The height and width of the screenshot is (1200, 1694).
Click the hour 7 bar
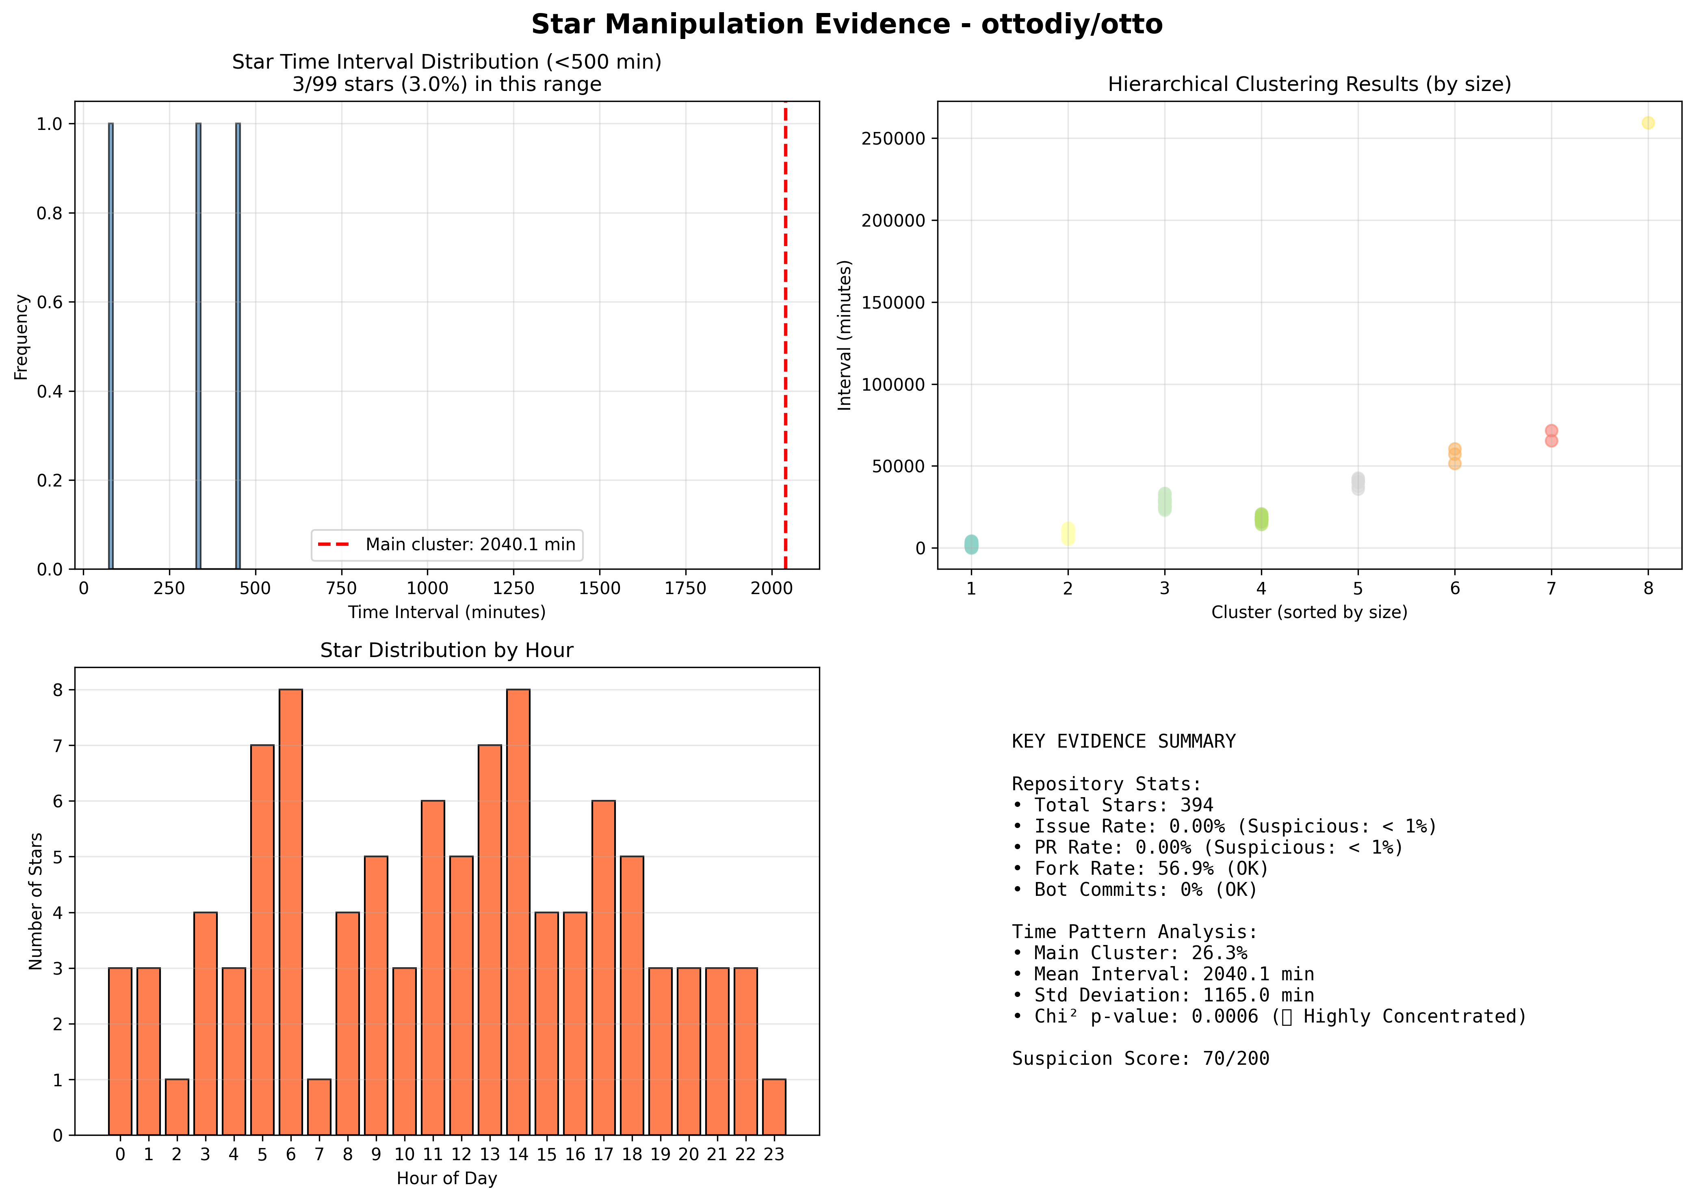319,1107
